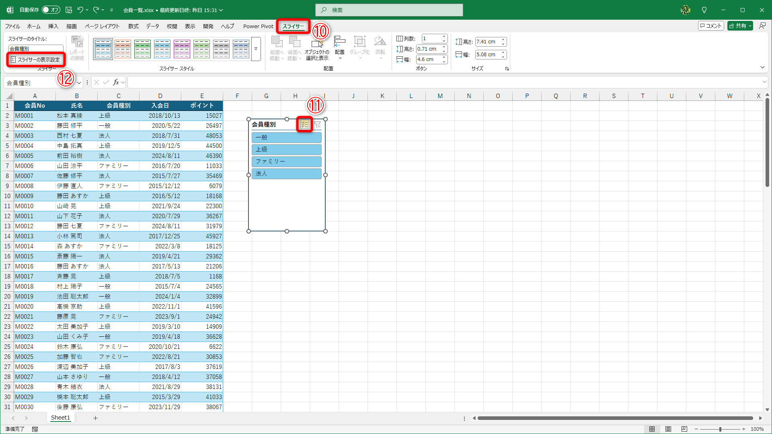Toggle the ファミリー slicer item
This screenshot has width=772, height=434.
(x=286, y=162)
